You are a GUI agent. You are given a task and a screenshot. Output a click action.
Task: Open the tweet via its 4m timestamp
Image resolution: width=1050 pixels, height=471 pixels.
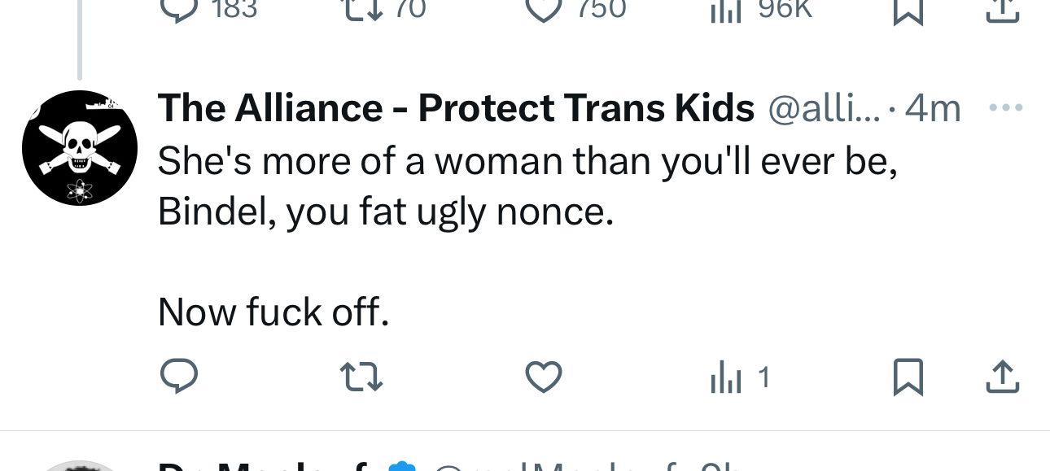coord(934,108)
